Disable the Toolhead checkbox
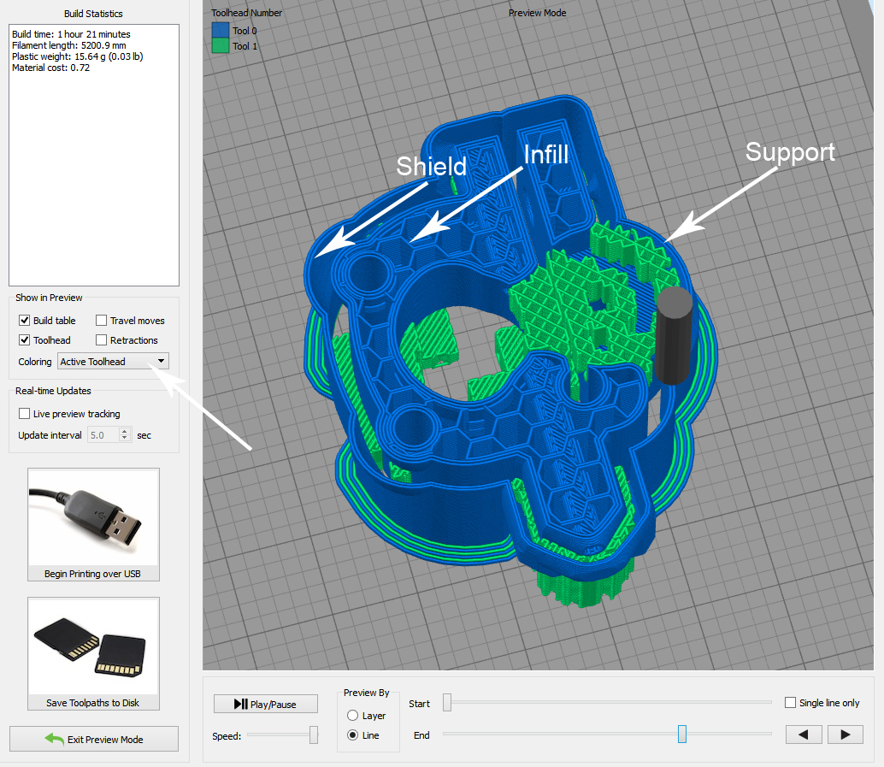The height and width of the screenshot is (767, 884). tap(25, 340)
